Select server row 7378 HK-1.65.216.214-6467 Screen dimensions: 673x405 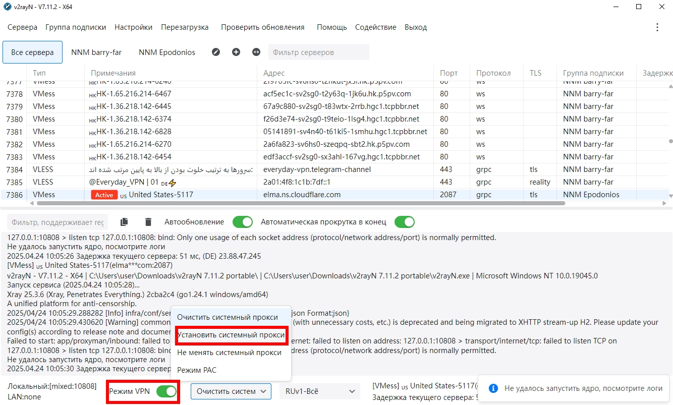[x=334, y=94]
